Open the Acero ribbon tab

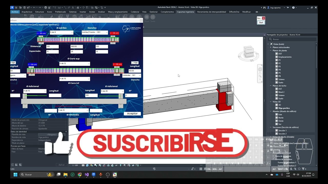(x=49, y=12)
